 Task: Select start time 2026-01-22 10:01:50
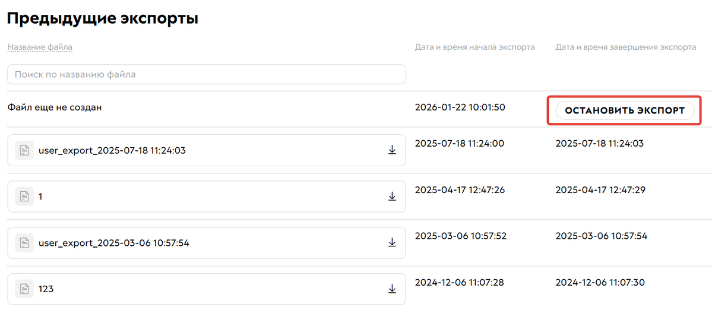460,107
